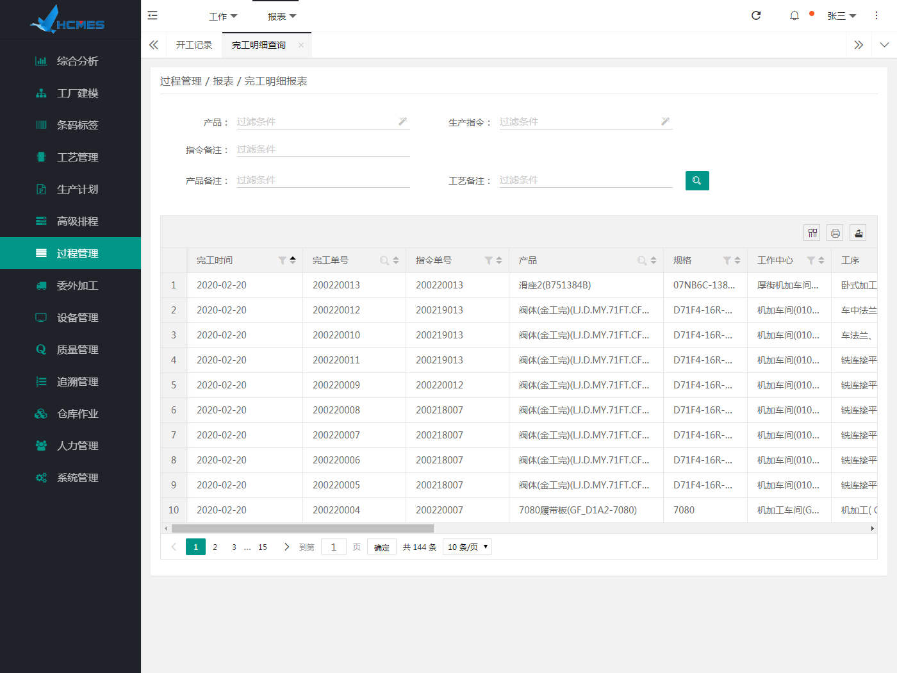Screen dimensions: 897x673
Task: Collapse the sidebar with the menu toggle icon
Action: click(152, 15)
